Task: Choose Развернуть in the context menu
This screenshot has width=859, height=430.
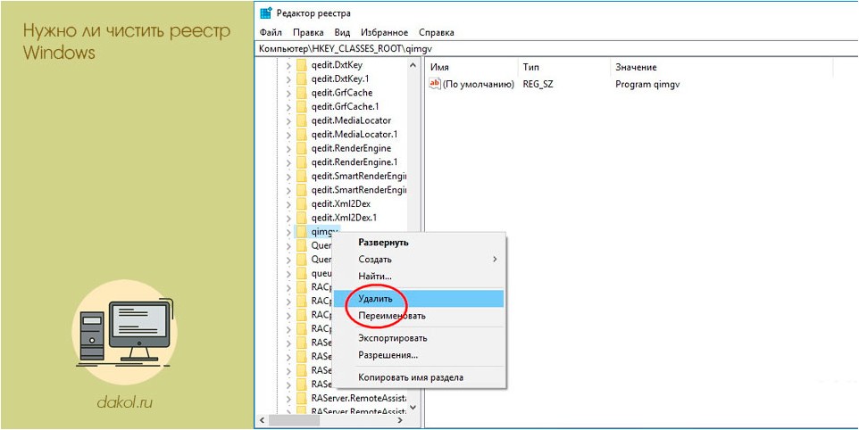Action: click(x=419, y=242)
